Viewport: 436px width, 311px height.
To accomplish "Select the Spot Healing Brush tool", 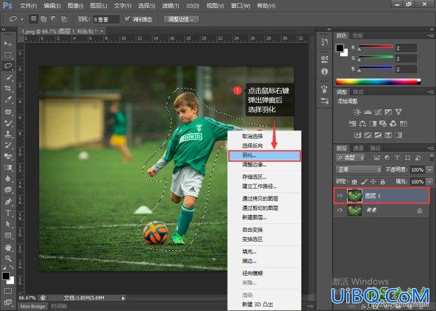I will coord(8,112).
